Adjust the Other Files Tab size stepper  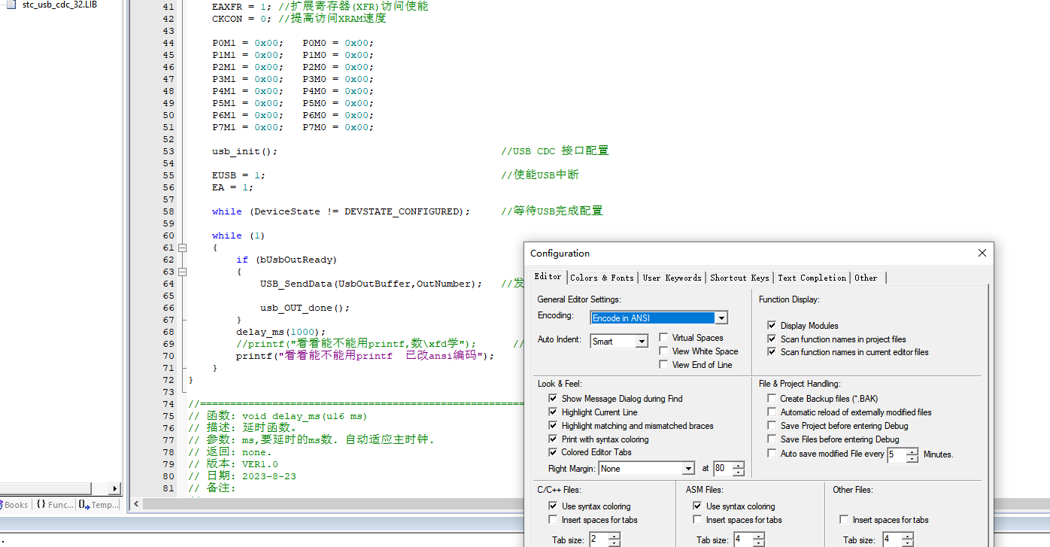pyautogui.click(x=908, y=539)
